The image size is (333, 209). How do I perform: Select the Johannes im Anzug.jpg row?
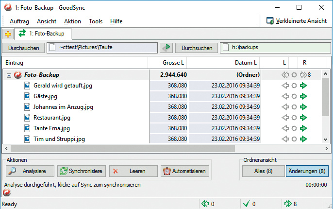click(163, 107)
